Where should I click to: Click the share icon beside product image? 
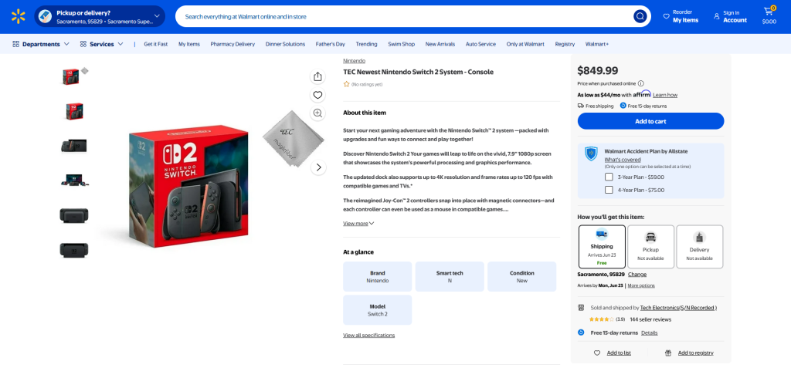click(x=317, y=76)
